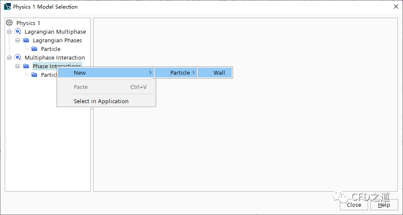Click the folder icon beside Particle under Lagrangian Phases
This screenshot has height=215, width=403.
pos(34,49)
